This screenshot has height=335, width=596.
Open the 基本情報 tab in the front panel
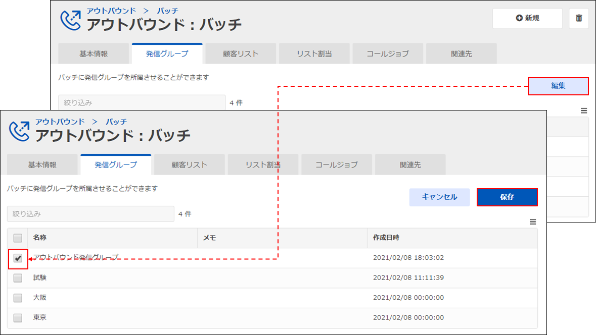pyautogui.click(x=42, y=165)
